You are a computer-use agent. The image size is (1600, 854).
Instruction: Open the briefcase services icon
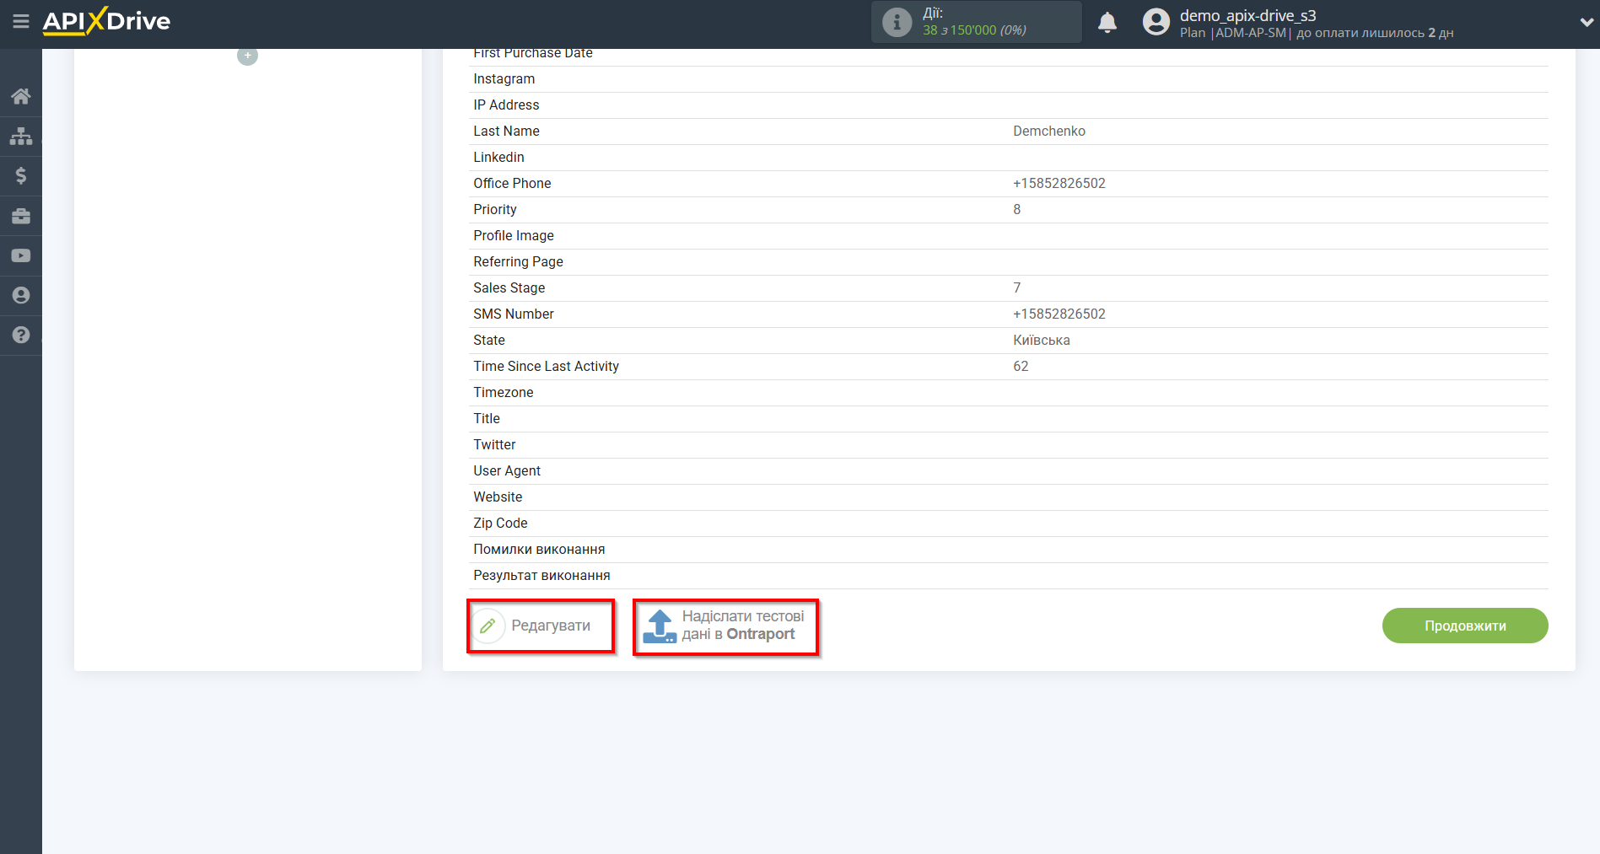[x=21, y=216]
